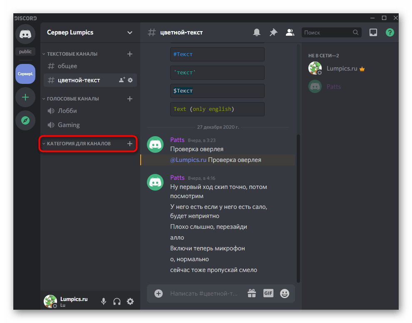Click the Text (only english) code block
This screenshot has width=412, height=323.
pos(217,109)
